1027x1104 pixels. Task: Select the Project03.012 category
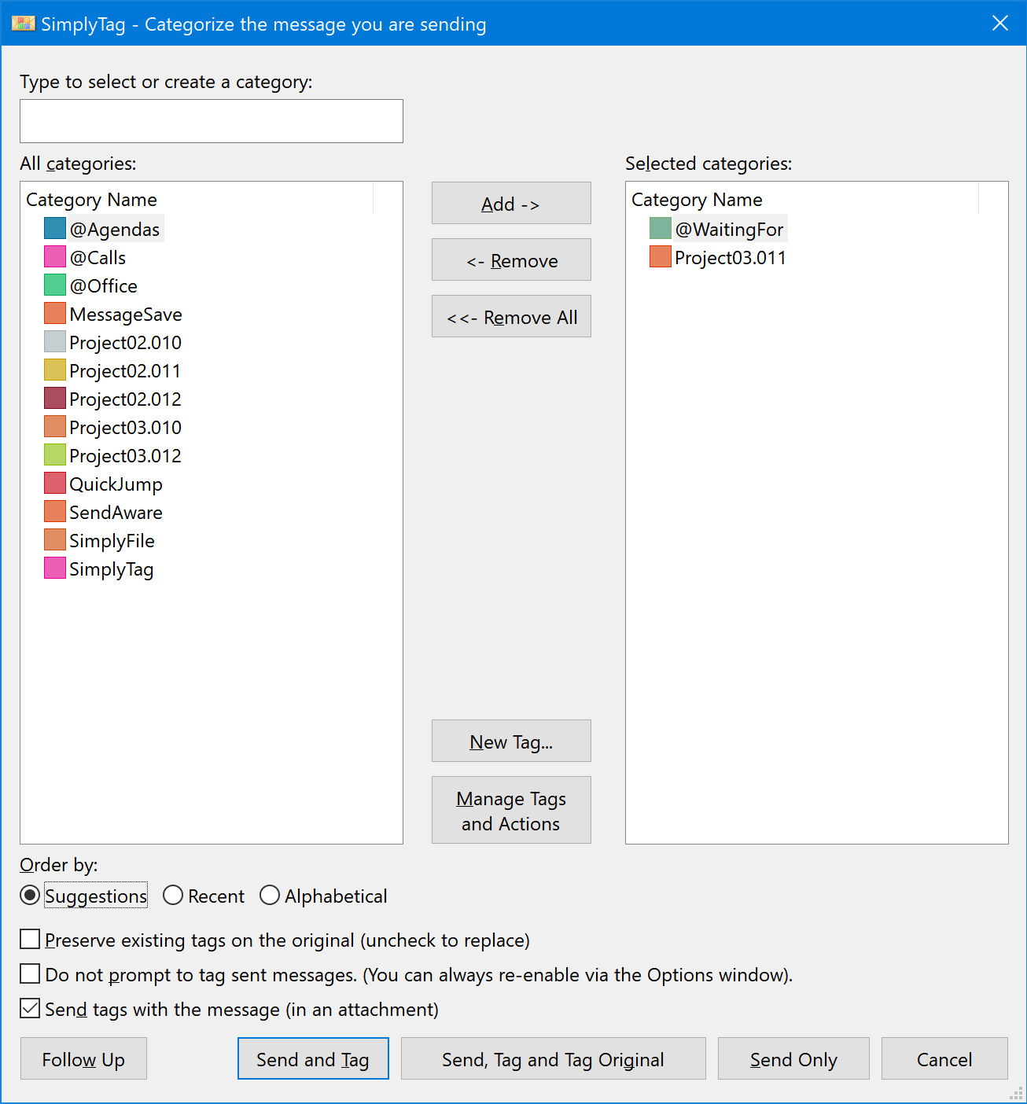point(125,456)
